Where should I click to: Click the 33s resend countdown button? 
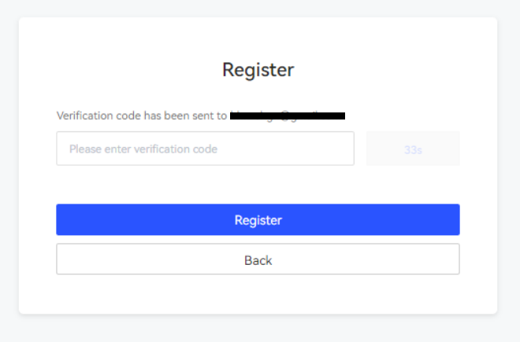[x=413, y=149]
